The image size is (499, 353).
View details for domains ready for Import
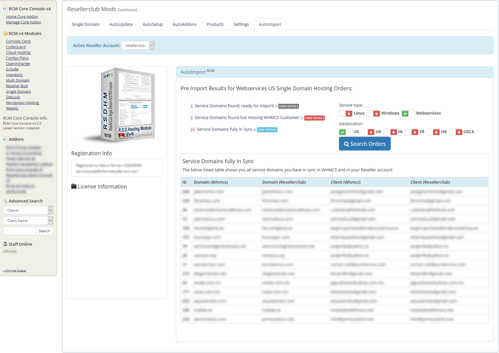[x=289, y=106]
